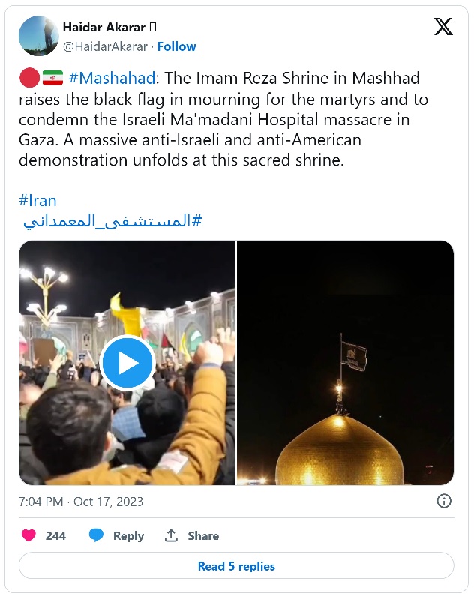The height and width of the screenshot is (596, 474).
Task: Click the Haidar Akarar display name
Action: pos(104,27)
